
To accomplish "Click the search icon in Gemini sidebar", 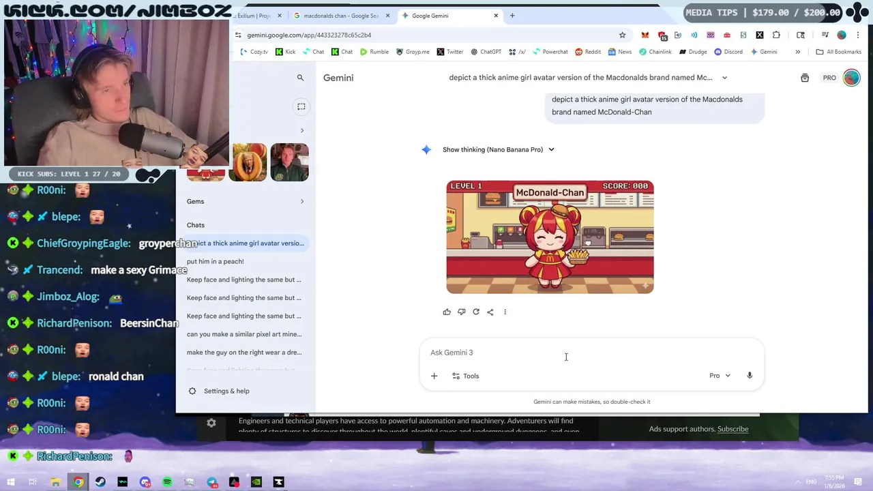I will click(300, 78).
